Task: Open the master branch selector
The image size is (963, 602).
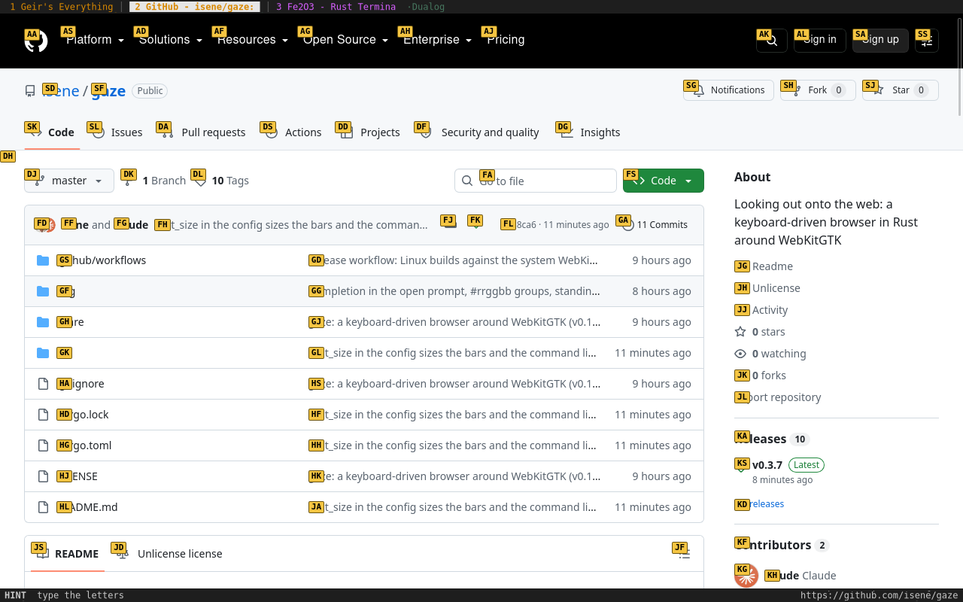Action: tap(69, 181)
